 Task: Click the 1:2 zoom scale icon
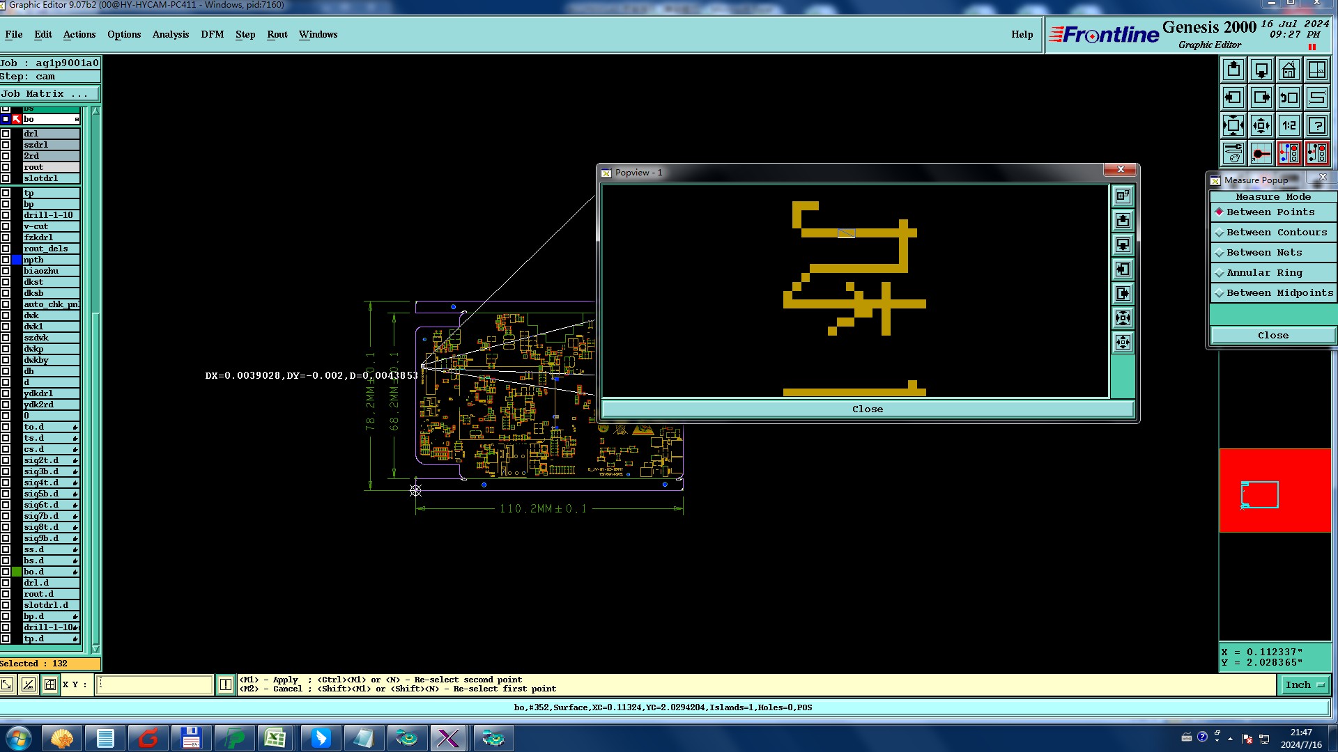coord(1289,125)
